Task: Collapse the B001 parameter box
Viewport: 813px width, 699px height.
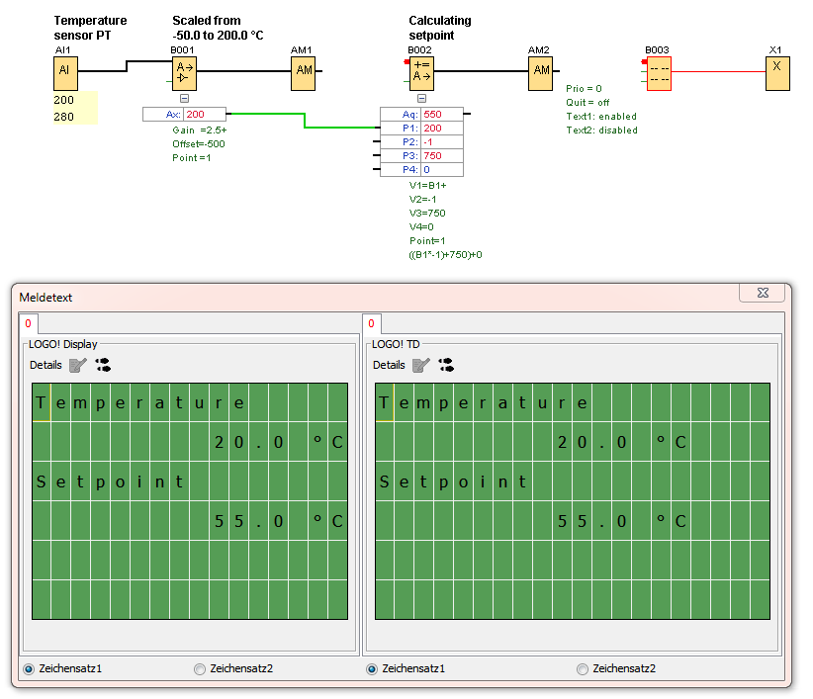Action: (184, 99)
